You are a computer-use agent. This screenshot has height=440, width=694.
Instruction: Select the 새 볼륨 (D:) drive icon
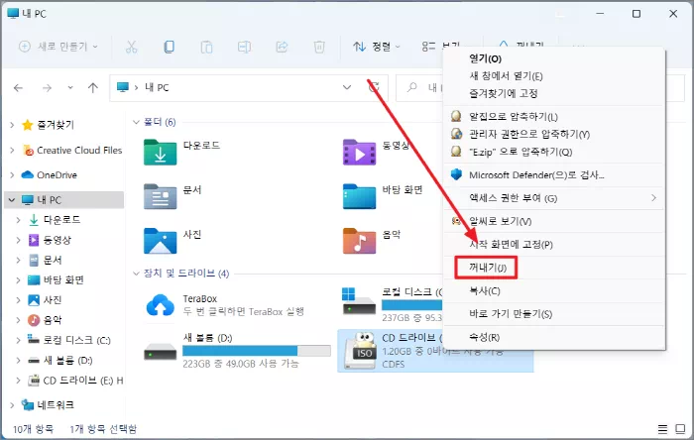point(160,352)
